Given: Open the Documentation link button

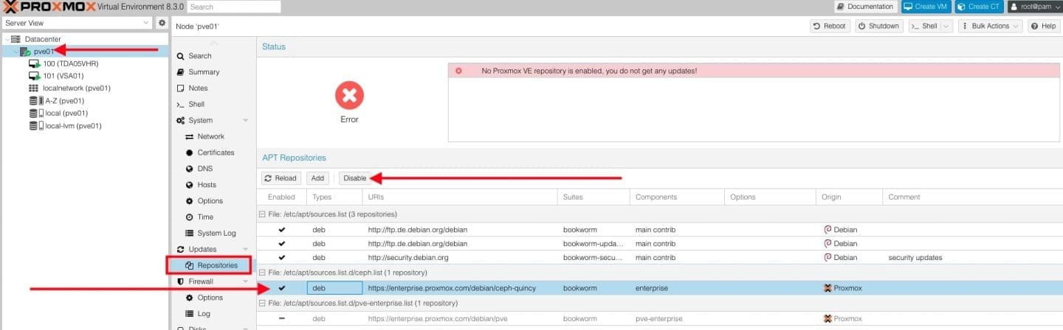Looking at the screenshot, I should pyautogui.click(x=865, y=7).
